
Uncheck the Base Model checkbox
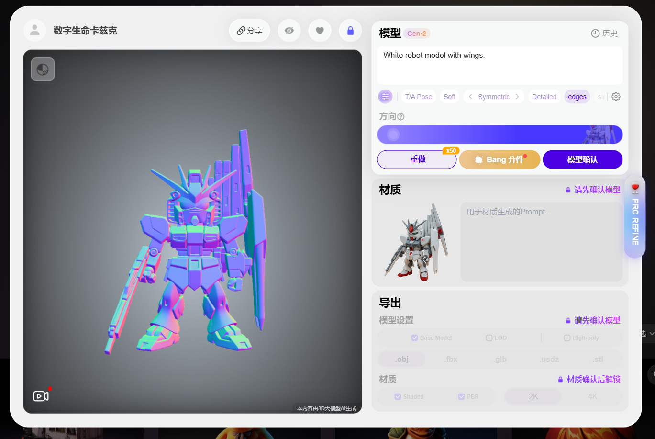(415, 338)
